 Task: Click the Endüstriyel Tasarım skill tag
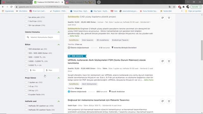point(120,40)
